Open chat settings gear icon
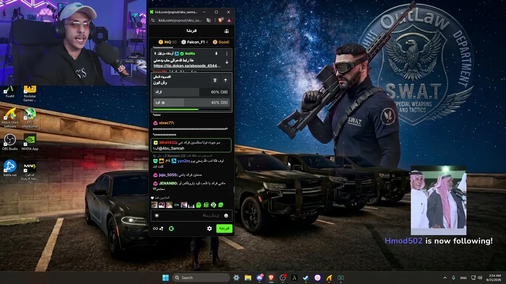The image size is (506, 284). [210, 228]
